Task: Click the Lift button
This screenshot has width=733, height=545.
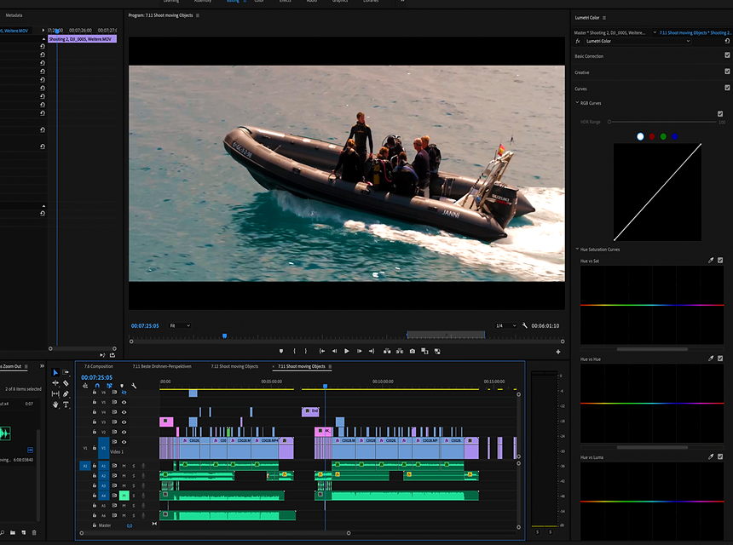Action: coord(387,351)
